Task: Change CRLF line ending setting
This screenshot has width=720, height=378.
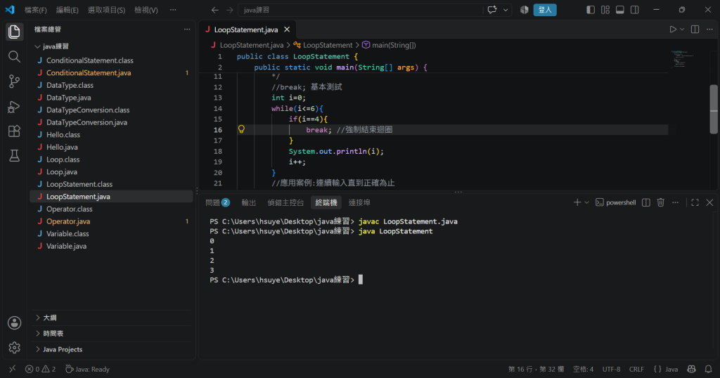Action: pos(636,370)
